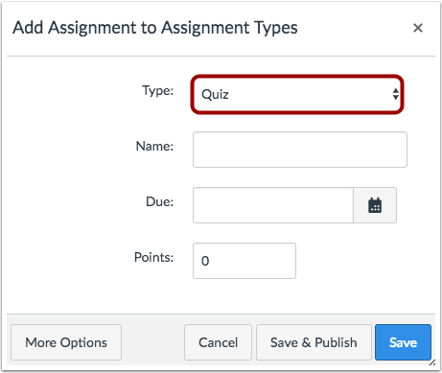Click the More Options button
Screen dimensions: 442x373
(x=66, y=342)
